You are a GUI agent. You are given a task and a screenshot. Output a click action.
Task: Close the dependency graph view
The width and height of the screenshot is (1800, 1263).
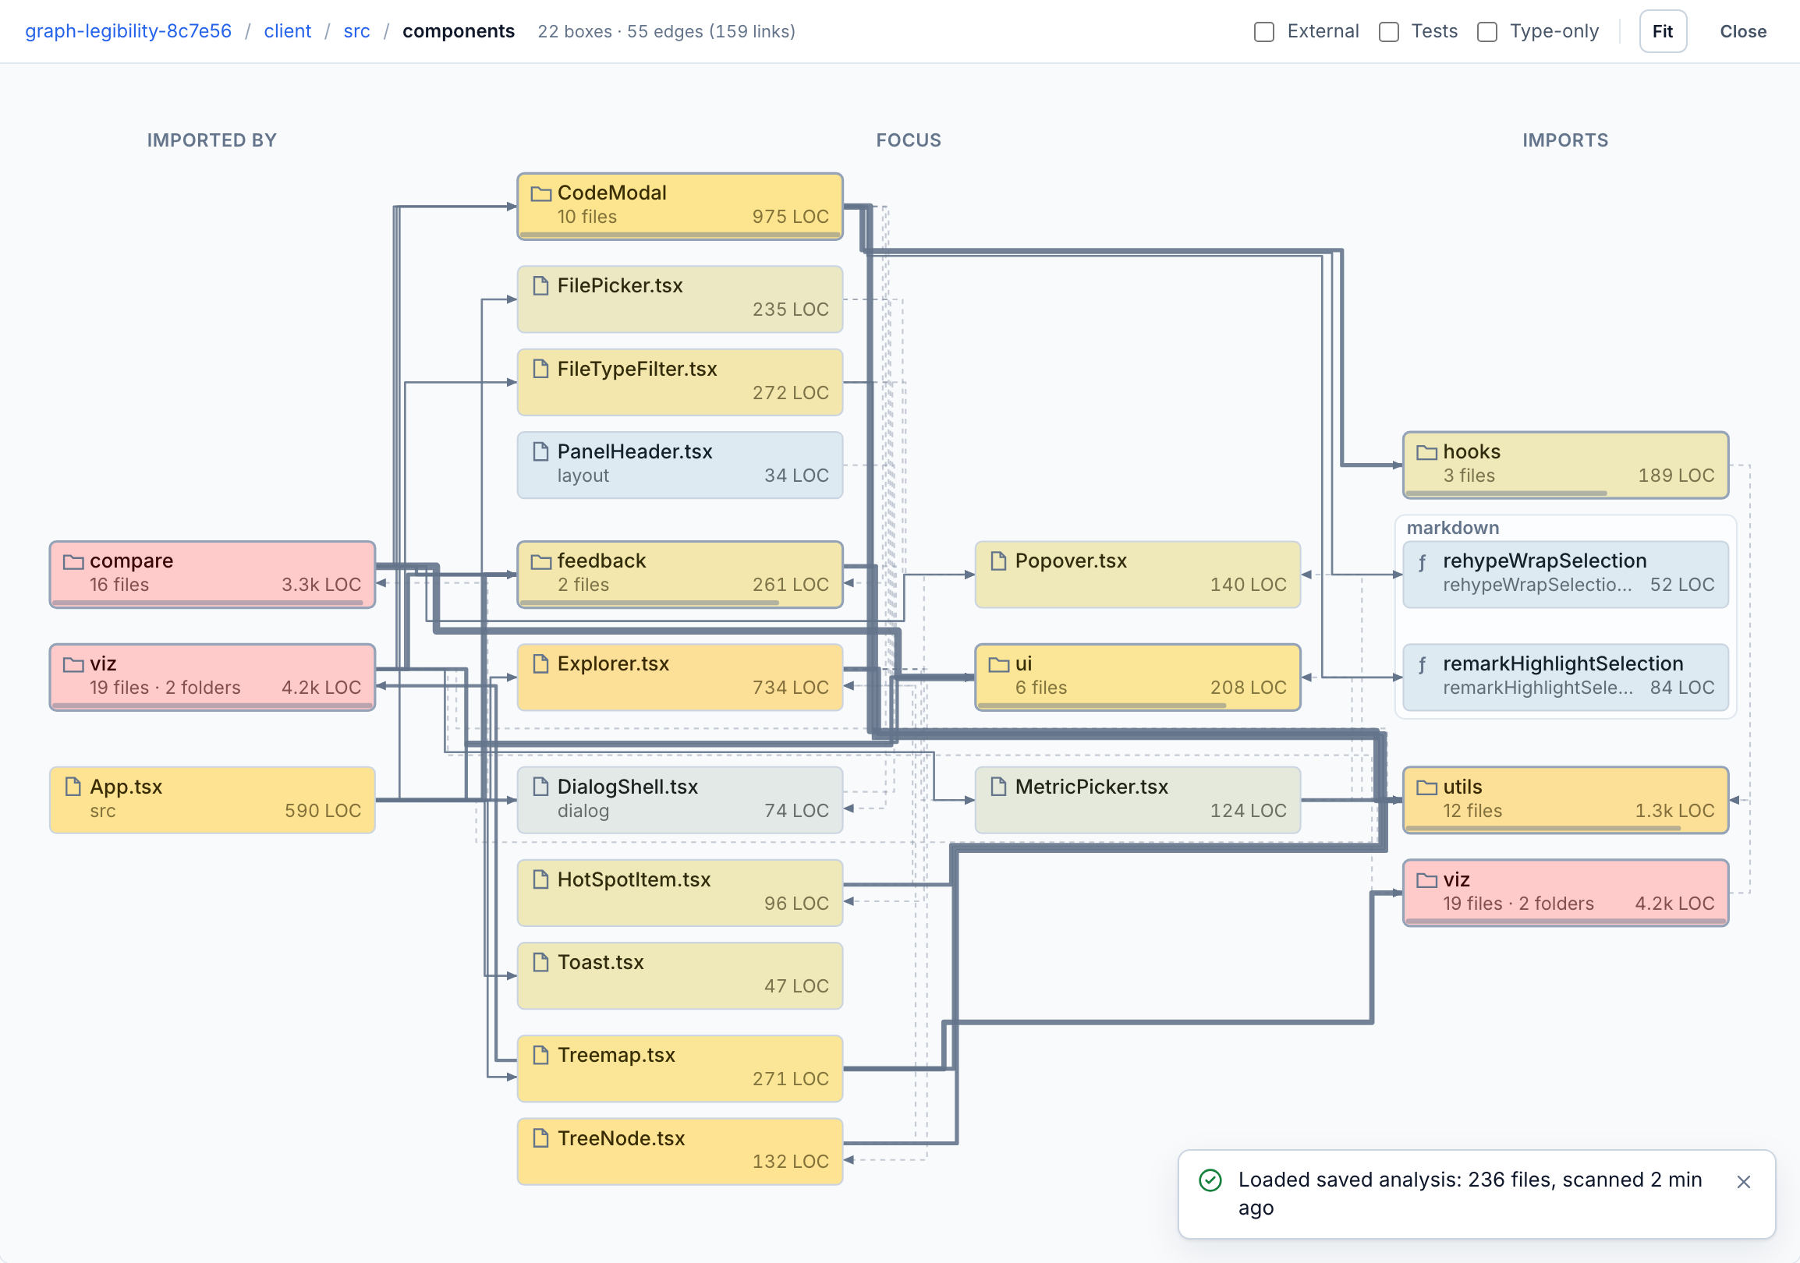click(1743, 31)
